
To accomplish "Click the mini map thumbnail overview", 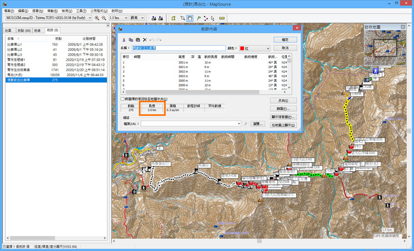I will coord(385,48).
